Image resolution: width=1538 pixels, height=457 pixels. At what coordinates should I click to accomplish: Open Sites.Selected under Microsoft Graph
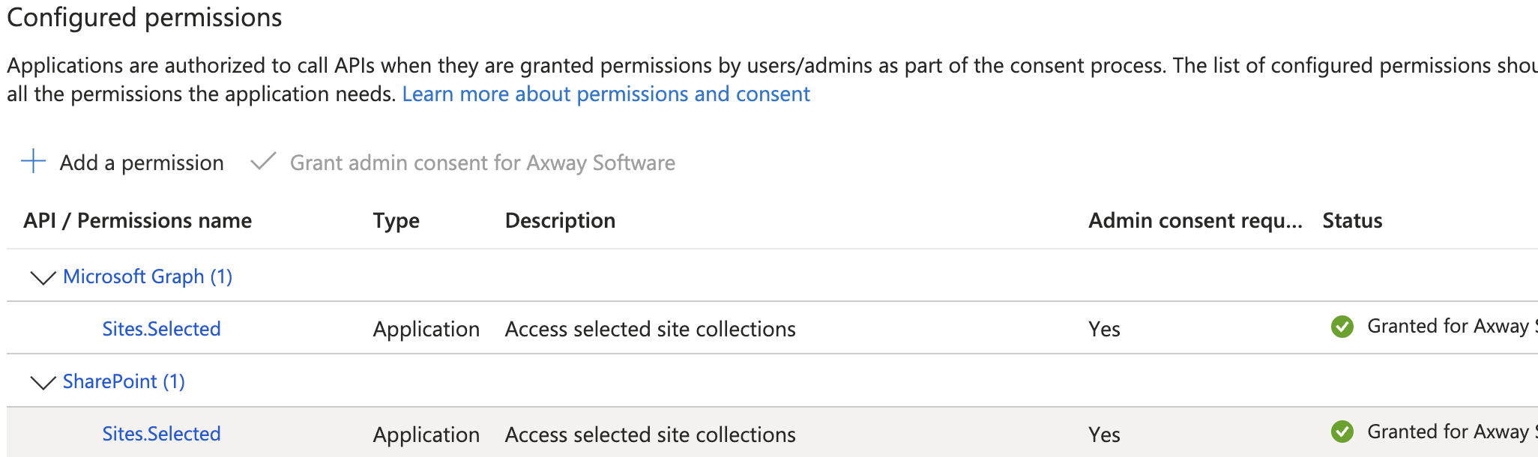[x=161, y=329]
